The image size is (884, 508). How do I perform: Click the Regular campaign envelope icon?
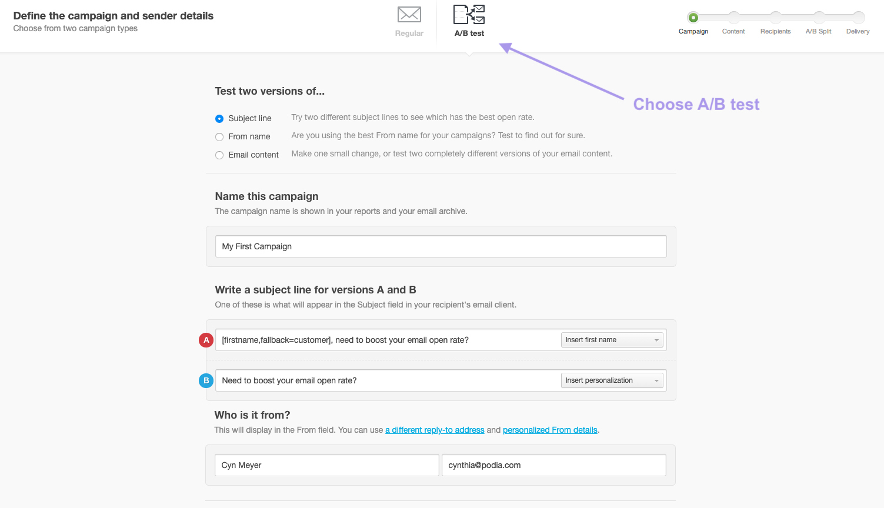coord(409,15)
